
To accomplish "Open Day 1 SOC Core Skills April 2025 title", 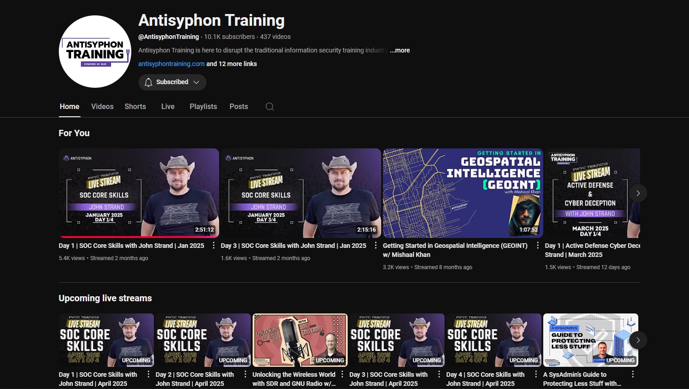I will [x=98, y=379].
